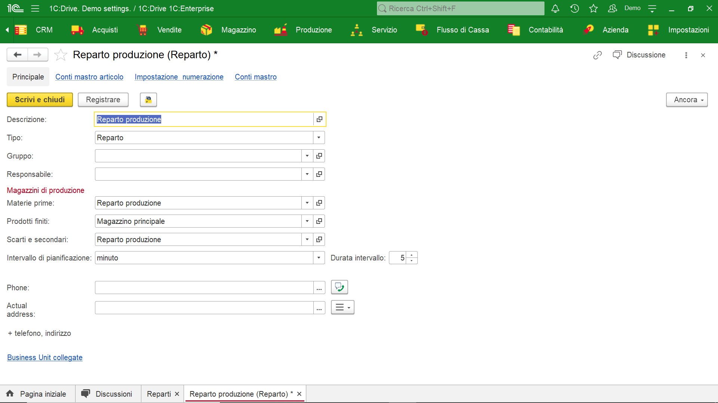This screenshot has height=403, width=718.
Task: Open Actual address ellipsis button
Action: pyautogui.click(x=319, y=308)
